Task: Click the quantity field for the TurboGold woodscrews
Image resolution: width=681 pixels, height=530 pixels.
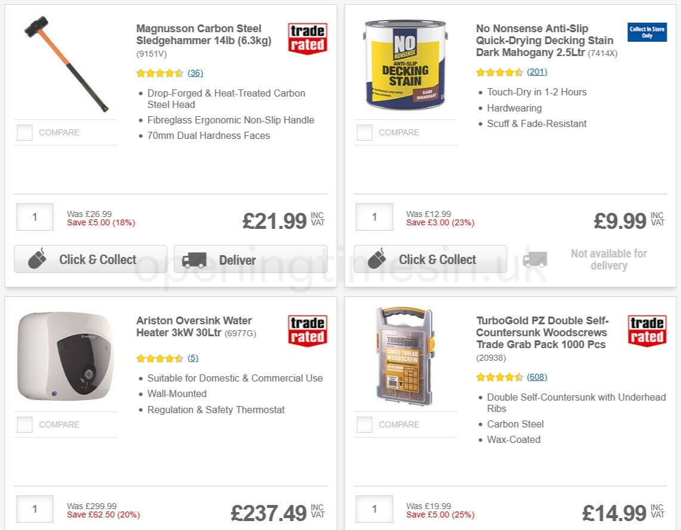Action: [374, 509]
